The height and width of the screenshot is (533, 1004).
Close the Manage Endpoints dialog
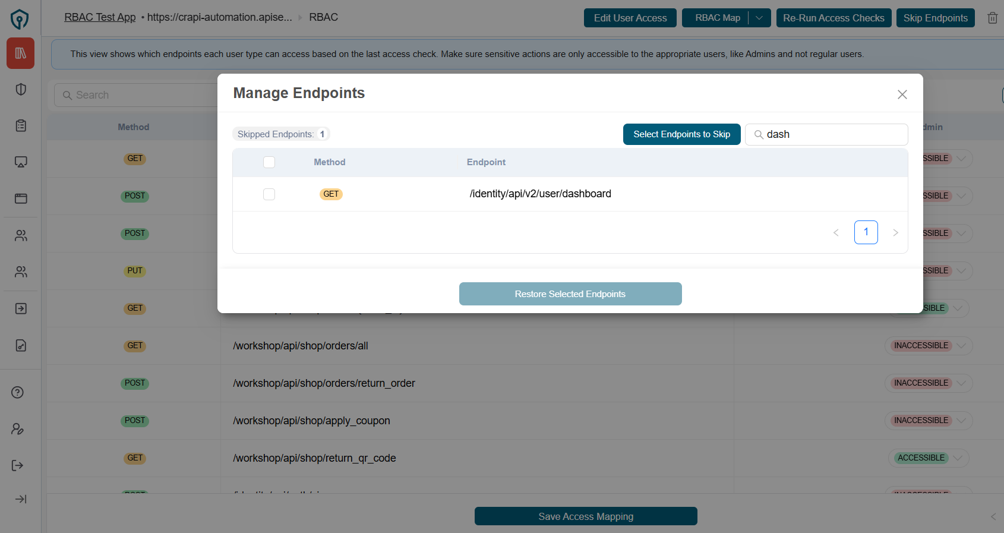902,94
